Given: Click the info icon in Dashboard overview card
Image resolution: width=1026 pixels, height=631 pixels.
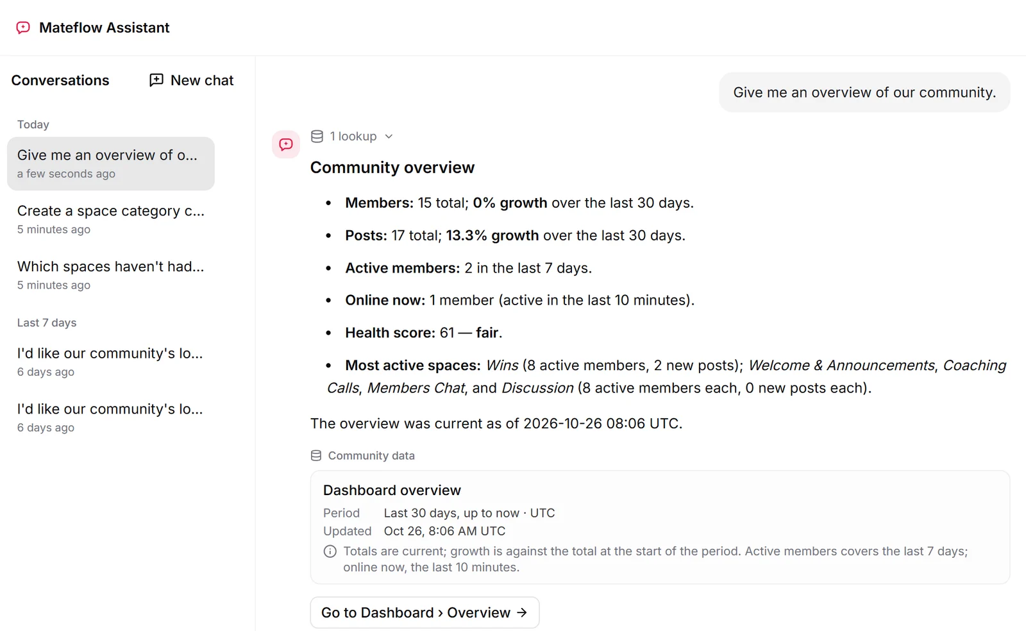Looking at the screenshot, I should [x=330, y=551].
